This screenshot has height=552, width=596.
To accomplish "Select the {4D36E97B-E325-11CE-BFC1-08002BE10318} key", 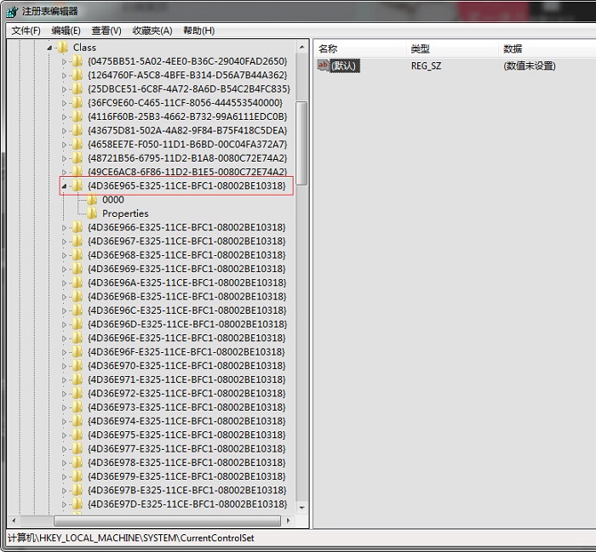I will (186, 490).
